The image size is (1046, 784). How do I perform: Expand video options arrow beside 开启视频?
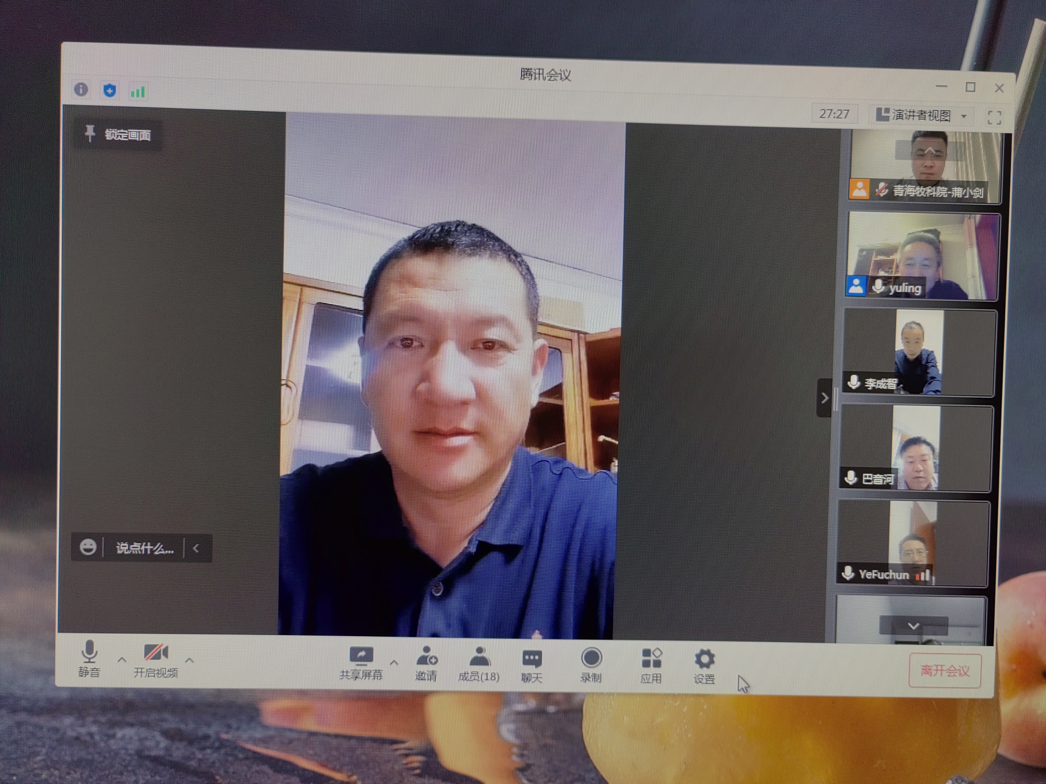[189, 660]
